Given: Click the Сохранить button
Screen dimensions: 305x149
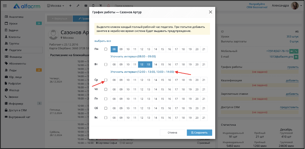Looking at the screenshot, I should point(199,133).
